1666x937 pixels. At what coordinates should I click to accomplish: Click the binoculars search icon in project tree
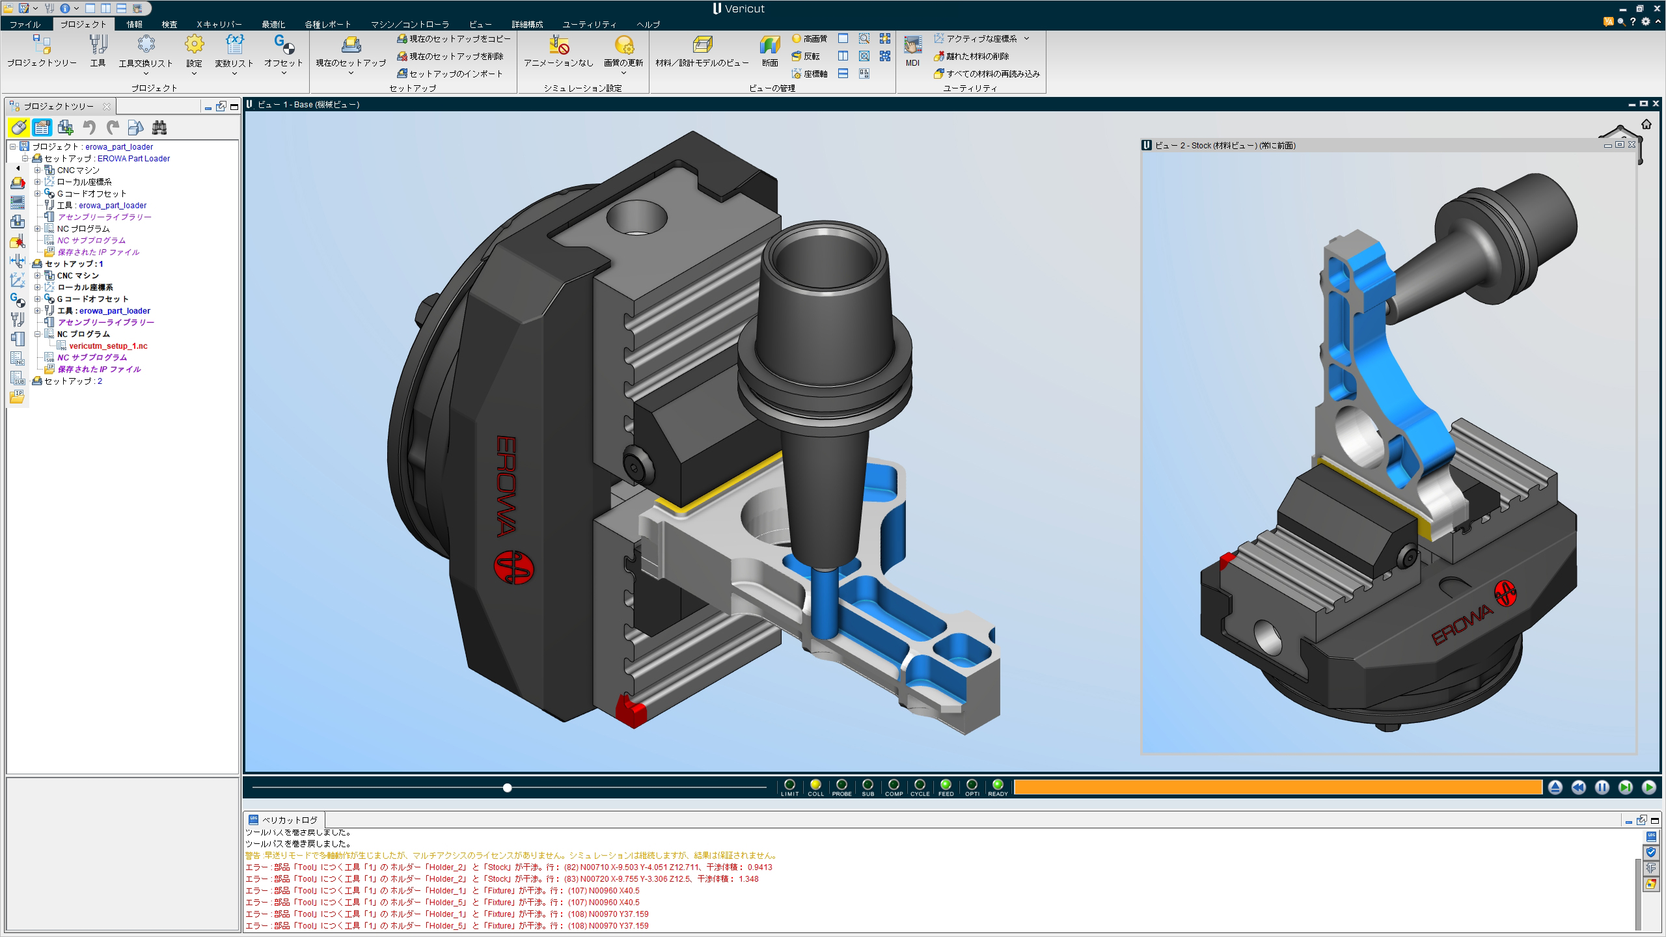[159, 128]
